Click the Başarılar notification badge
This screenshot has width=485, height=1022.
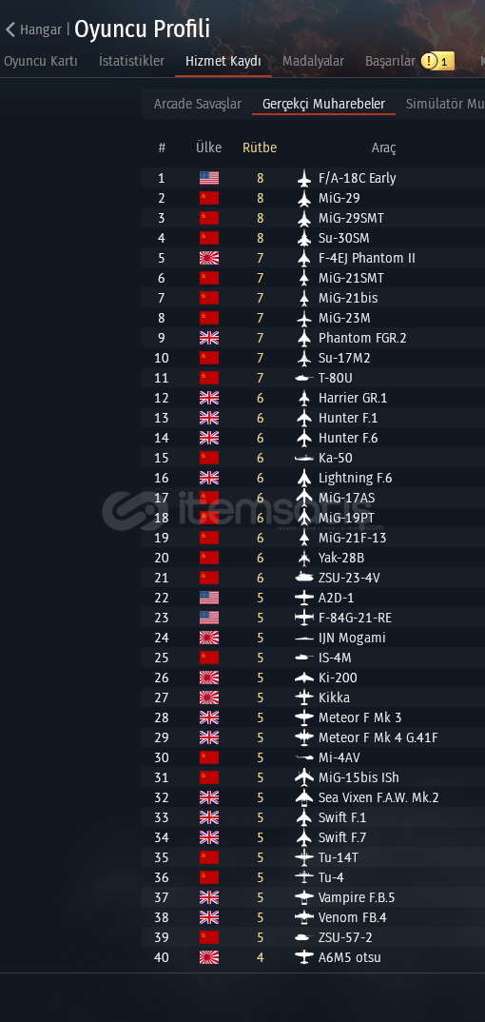tap(437, 61)
